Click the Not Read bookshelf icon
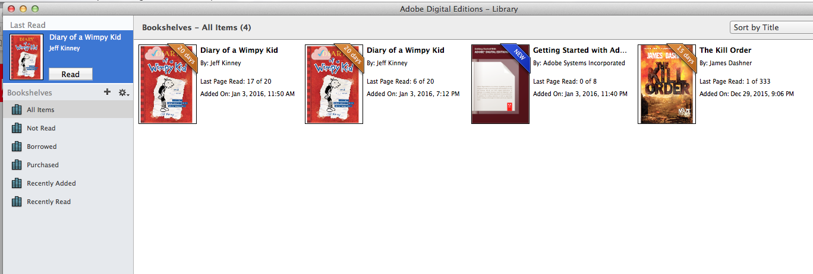 (x=17, y=128)
